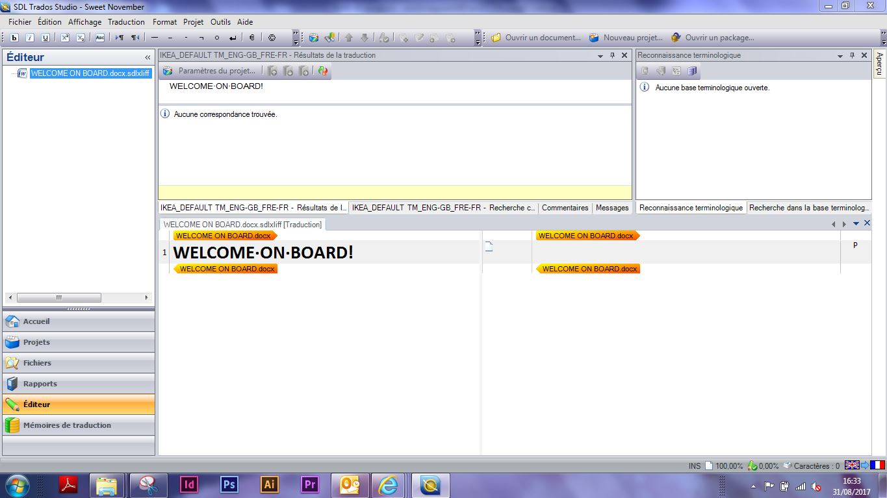Click hitlist settings icon in terminology panel
The image size is (887, 498).
676,71
